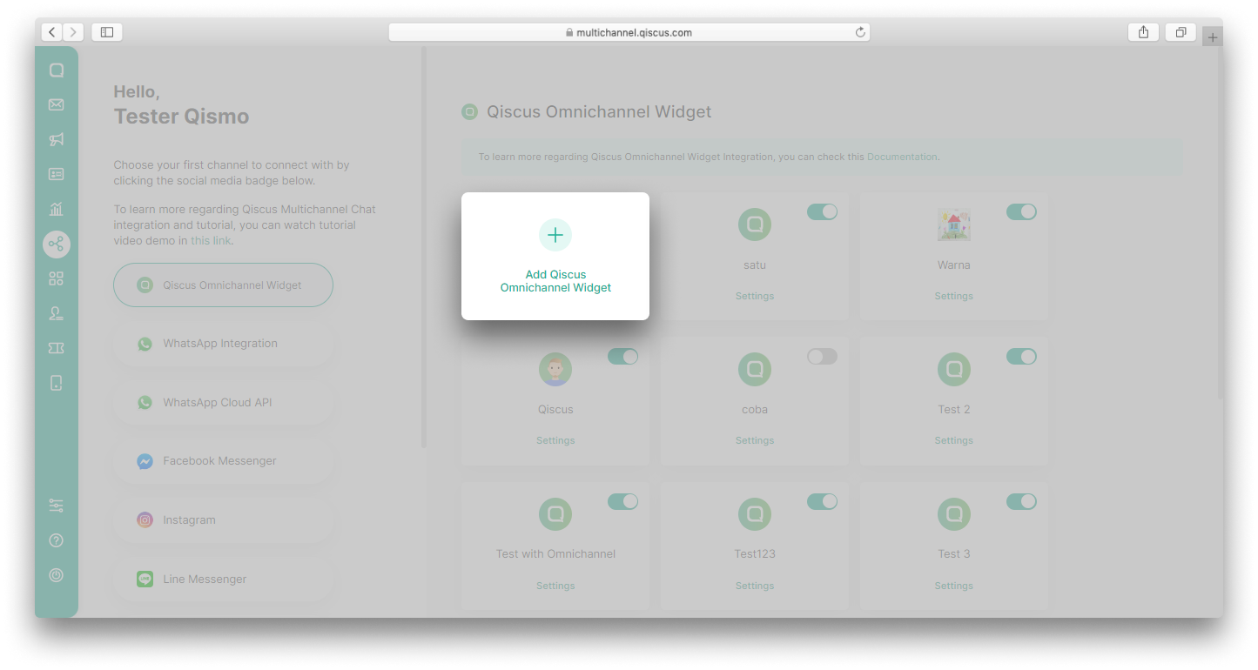
Task: Select Instagram channel
Action: click(223, 520)
